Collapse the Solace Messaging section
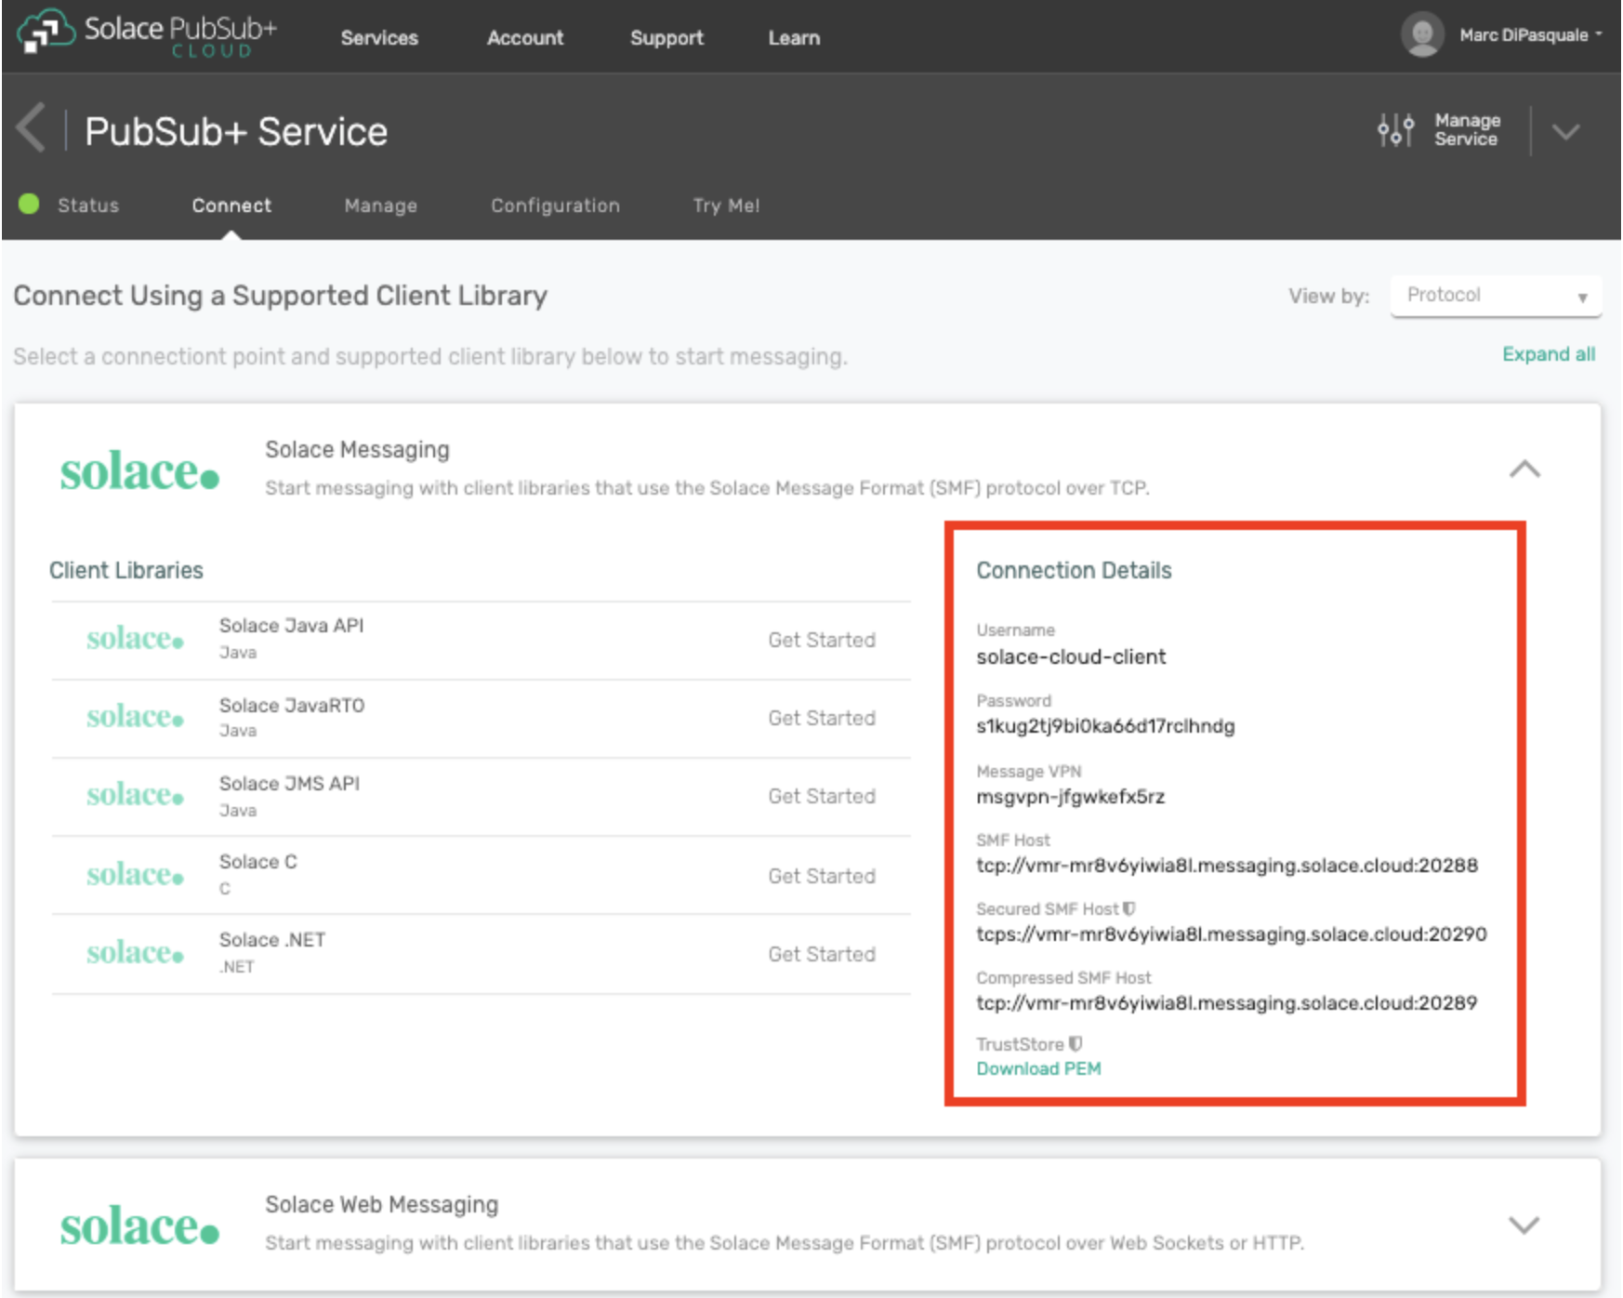 point(1524,469)
